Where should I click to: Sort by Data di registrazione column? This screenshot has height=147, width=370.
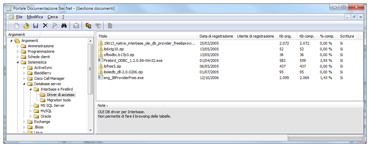pyautogui.click(x=216, y=36)
